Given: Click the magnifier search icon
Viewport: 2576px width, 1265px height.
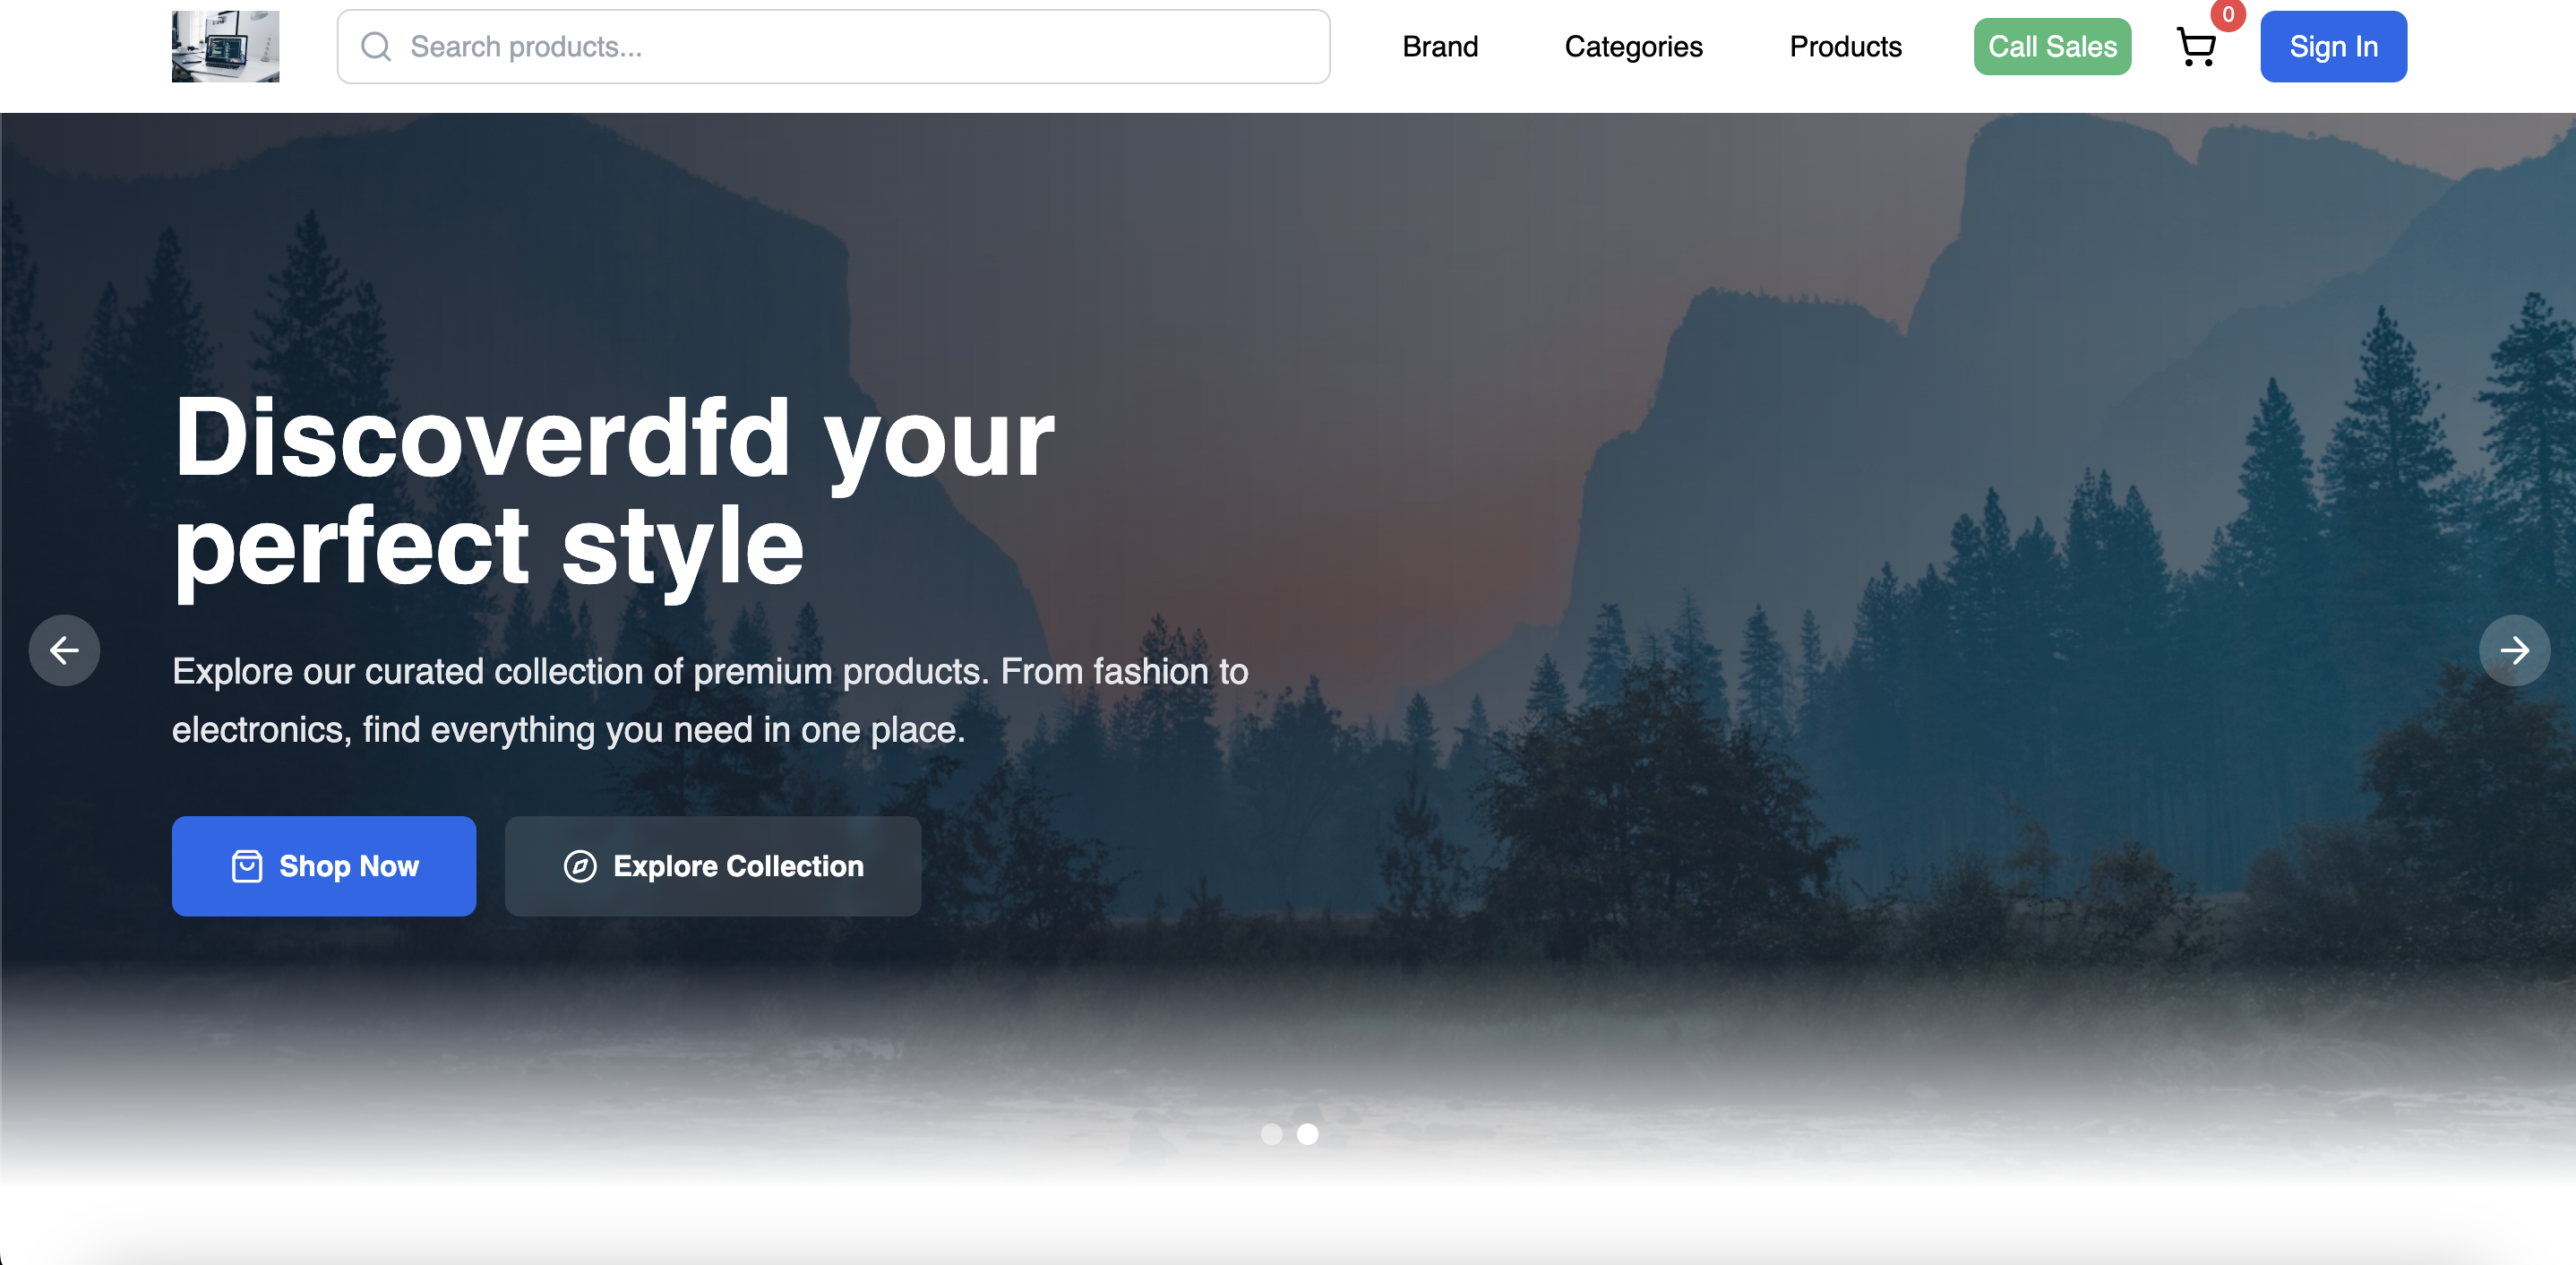Looking at the screenshot, I should click(376, 46).
